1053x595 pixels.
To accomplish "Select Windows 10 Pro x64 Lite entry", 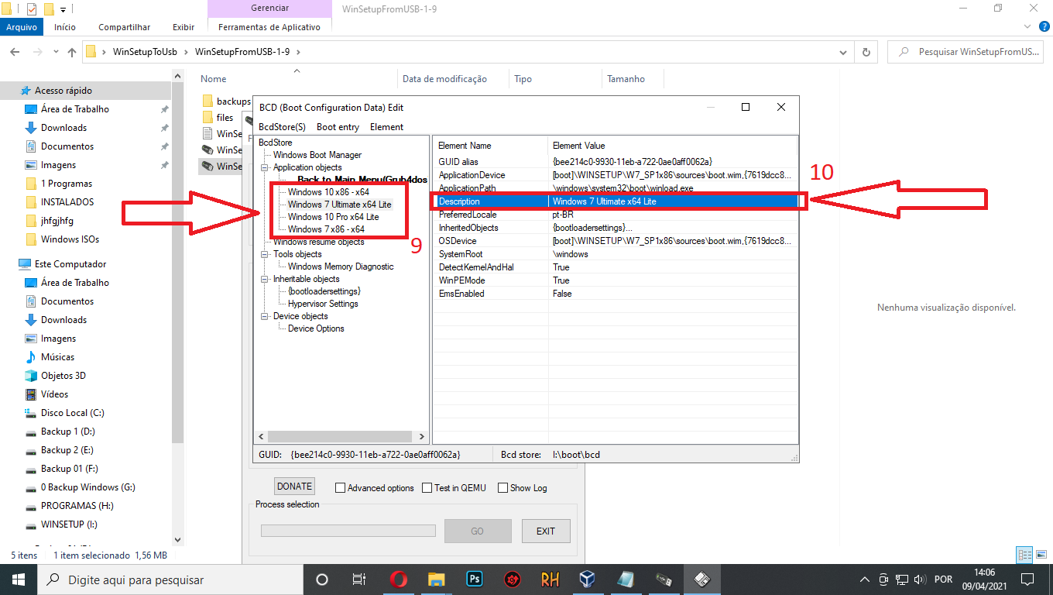I will pos(333,217).
